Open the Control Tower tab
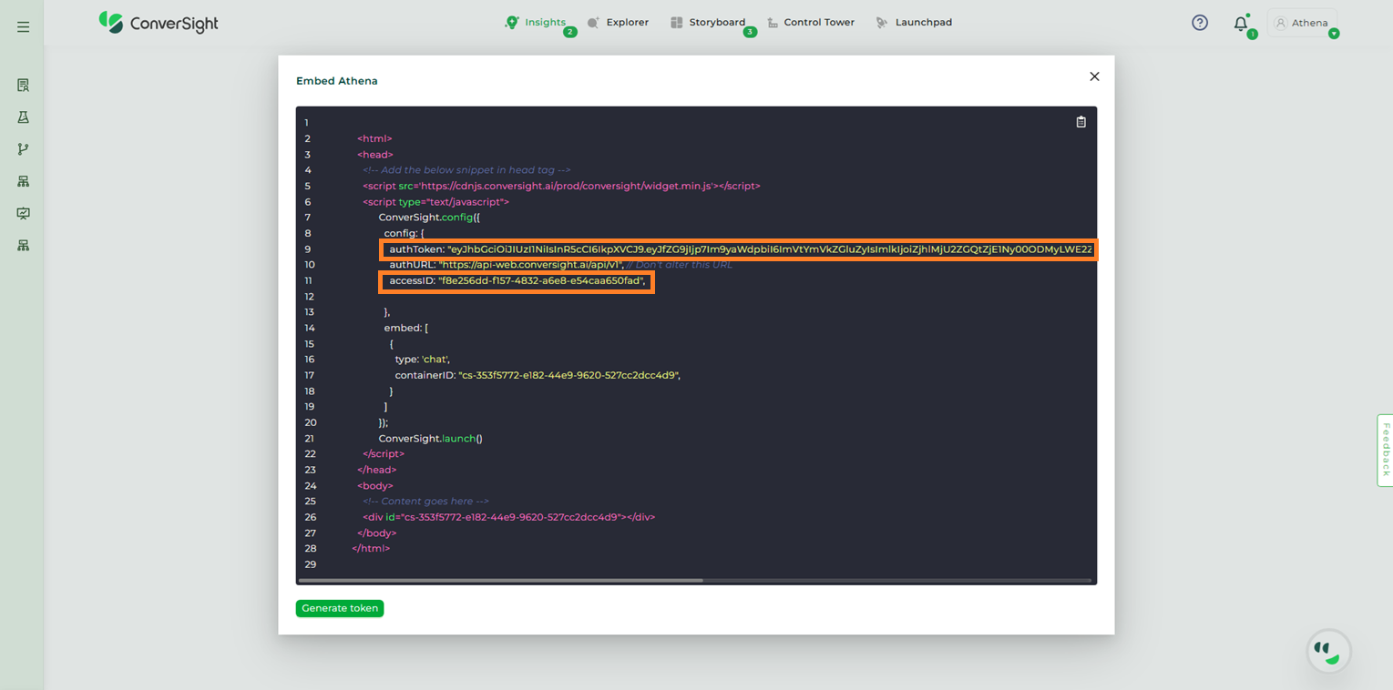Viewport: 1393px width, 690px height. pyautogui.click(x=811, y=23)
